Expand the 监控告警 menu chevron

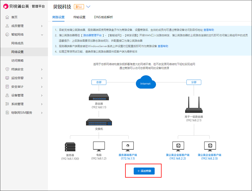[42, 78]
